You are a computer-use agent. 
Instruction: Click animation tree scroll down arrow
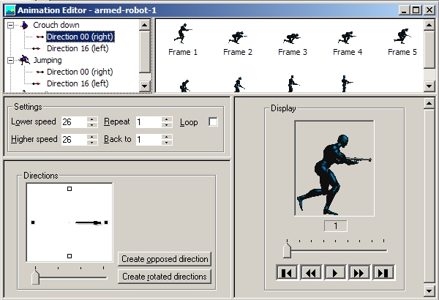pyautogui.click(x=144, y=86)
